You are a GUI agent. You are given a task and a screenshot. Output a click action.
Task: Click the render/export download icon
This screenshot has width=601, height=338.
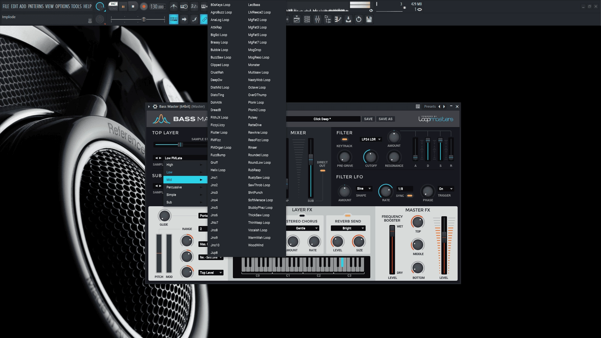pos(348,19)
